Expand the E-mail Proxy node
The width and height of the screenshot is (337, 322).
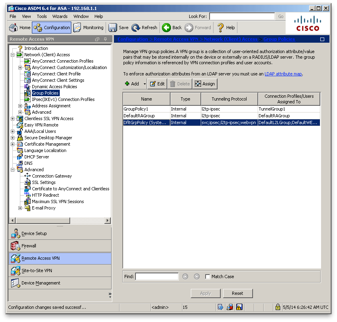[20, 208]
